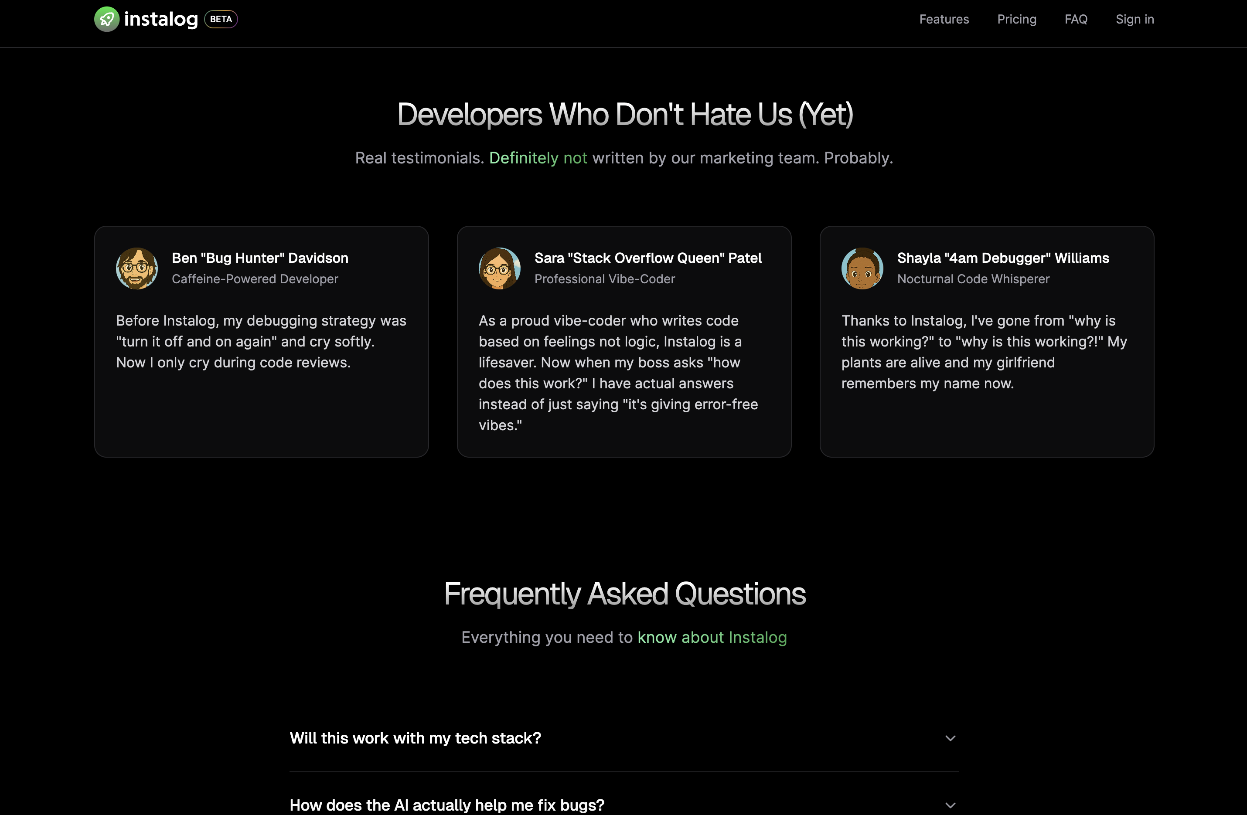Open the Features navigation link
1247x815 pixels.
coord(944,19)
